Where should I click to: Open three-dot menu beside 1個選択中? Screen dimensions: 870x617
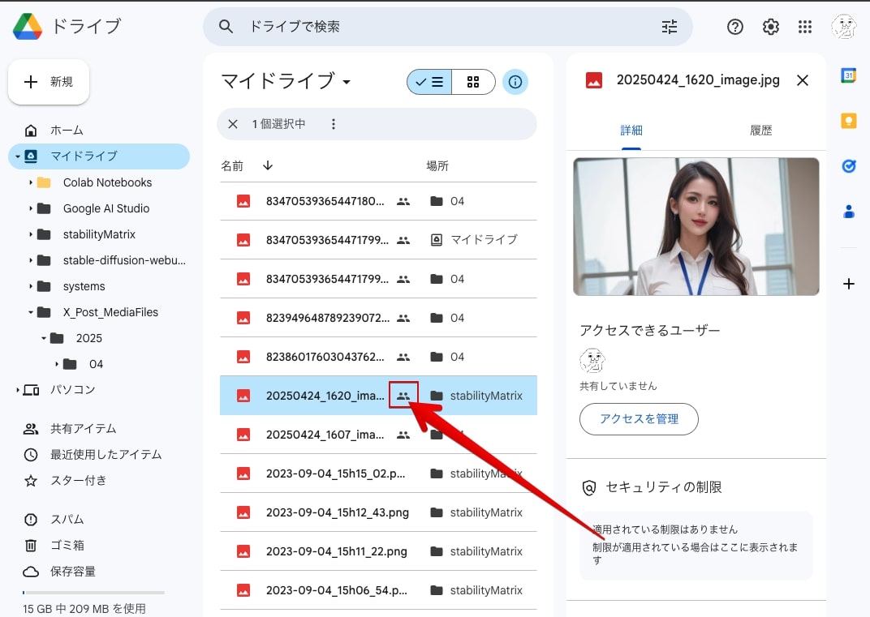pos(333,124)
